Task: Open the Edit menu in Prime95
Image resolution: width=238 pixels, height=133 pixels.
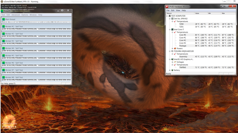Action: click(x=8, y=15)
